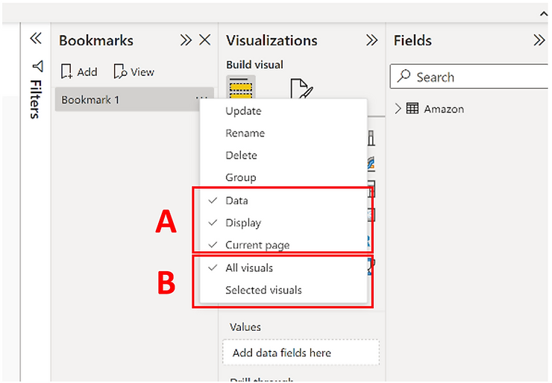The width and height of the screenshot is (552, 383).
Task: Select Bookmark 1 in the list
Action: click(x=134, y=100)
